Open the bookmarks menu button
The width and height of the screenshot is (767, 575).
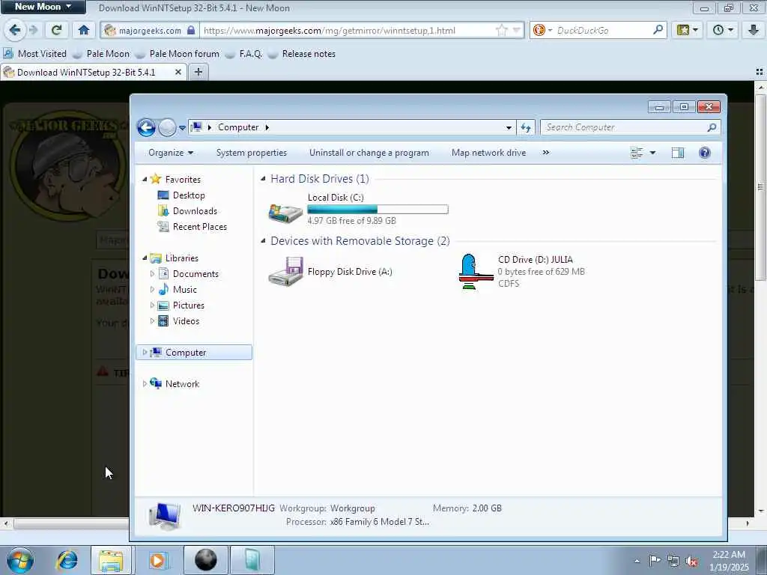coord(688,30)
